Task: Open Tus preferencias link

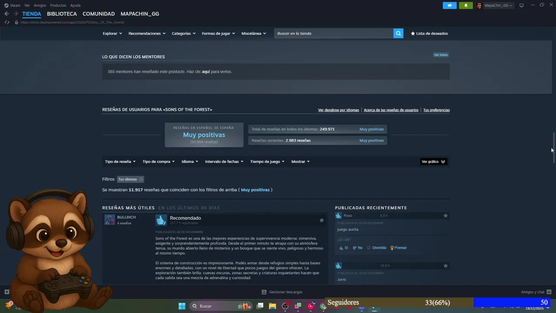Action: 436,110
